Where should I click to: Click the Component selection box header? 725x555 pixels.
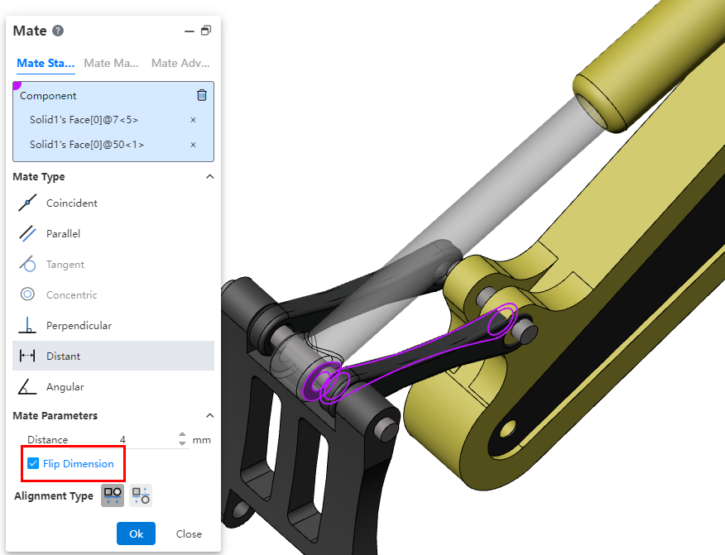(x=48, y=96)
